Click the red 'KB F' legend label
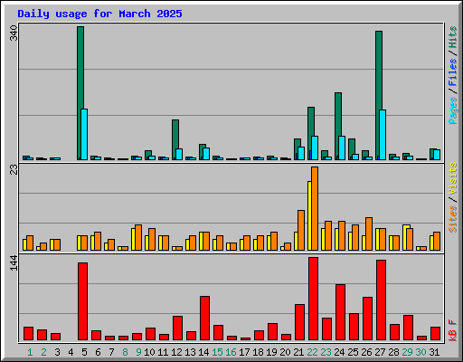463x362 pixels. (453, 330)
